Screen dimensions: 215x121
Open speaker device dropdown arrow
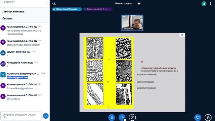coord(125,120)
